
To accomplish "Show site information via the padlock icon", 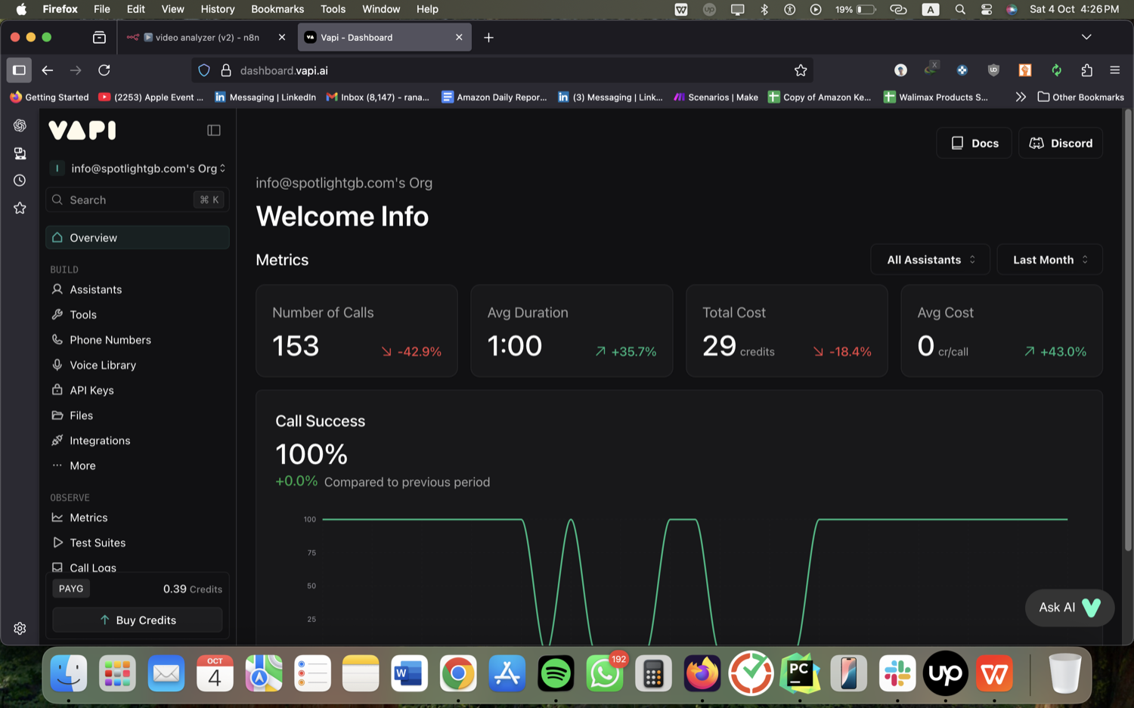I will click(x=225, y=70).
